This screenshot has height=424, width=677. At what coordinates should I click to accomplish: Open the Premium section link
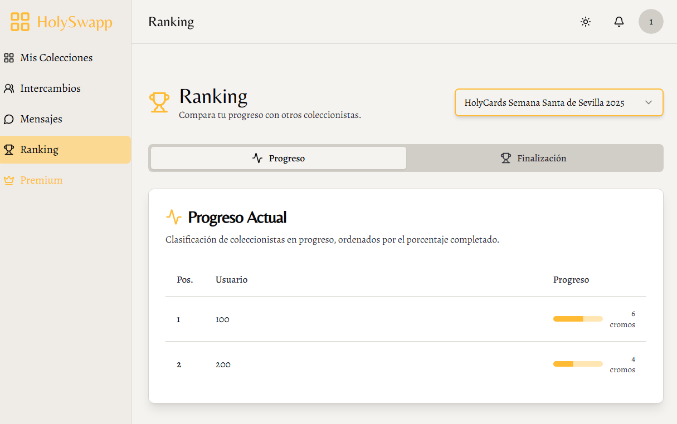tap(41, 180)
